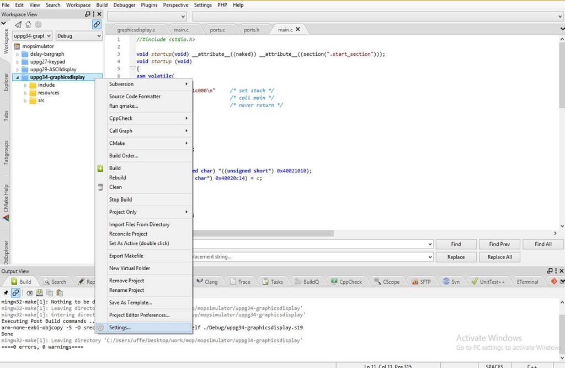
Task: Collapse the uppg34-graphicsdisplay project
Action: [17, 77]
